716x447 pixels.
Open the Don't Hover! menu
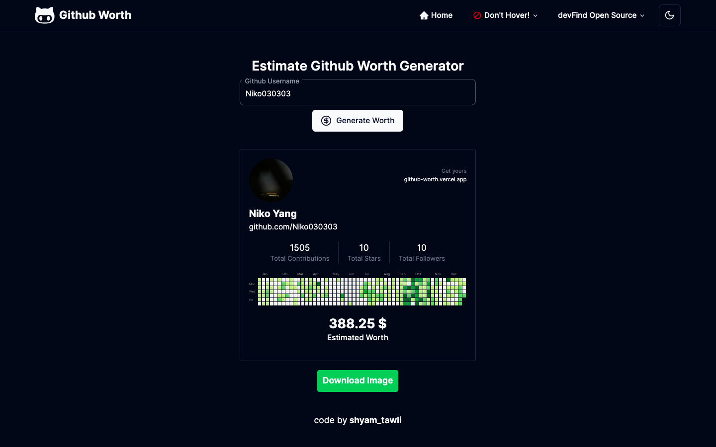(x=505, y=15)
